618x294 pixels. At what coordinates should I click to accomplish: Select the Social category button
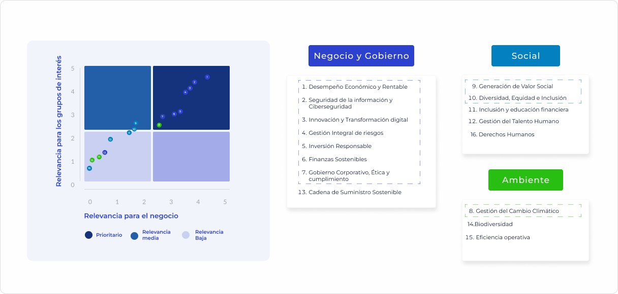[526, 56]
